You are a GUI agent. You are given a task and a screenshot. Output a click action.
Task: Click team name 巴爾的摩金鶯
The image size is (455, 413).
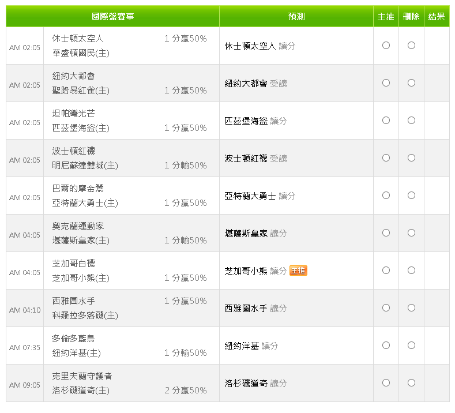78,189
